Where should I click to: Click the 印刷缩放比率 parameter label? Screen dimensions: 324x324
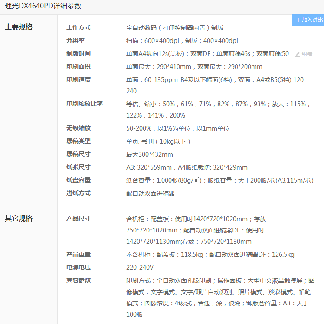[x=85, y=104]
